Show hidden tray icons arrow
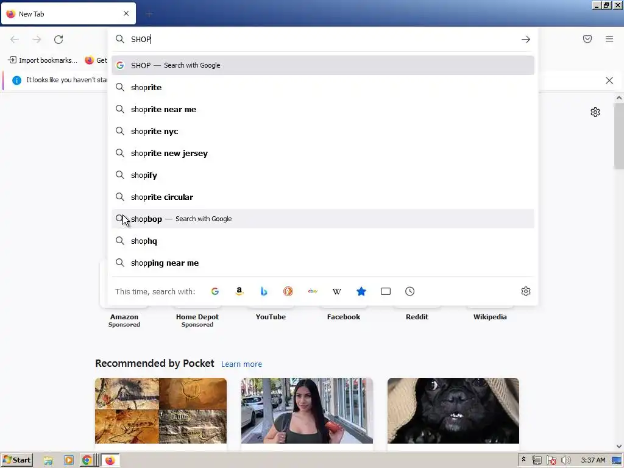This screenshot has width=624, height=468. pyautogui.click(x=523, y=460)
